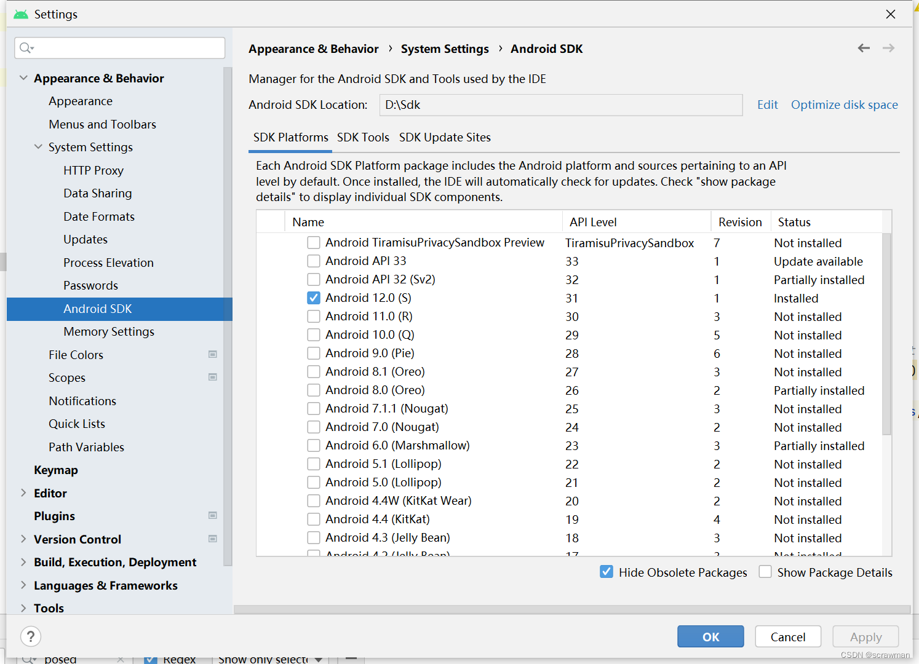Expand the Editor tree node
919x664 pixels.
point(23,492)
